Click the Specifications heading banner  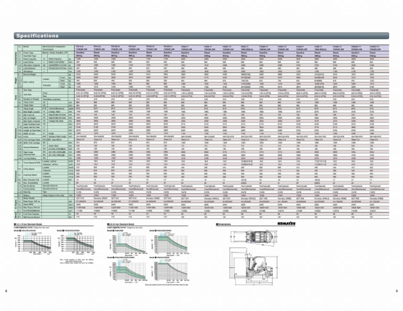coord(201,36)
